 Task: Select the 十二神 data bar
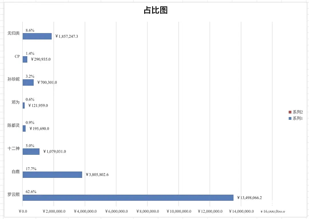(31, 151)
